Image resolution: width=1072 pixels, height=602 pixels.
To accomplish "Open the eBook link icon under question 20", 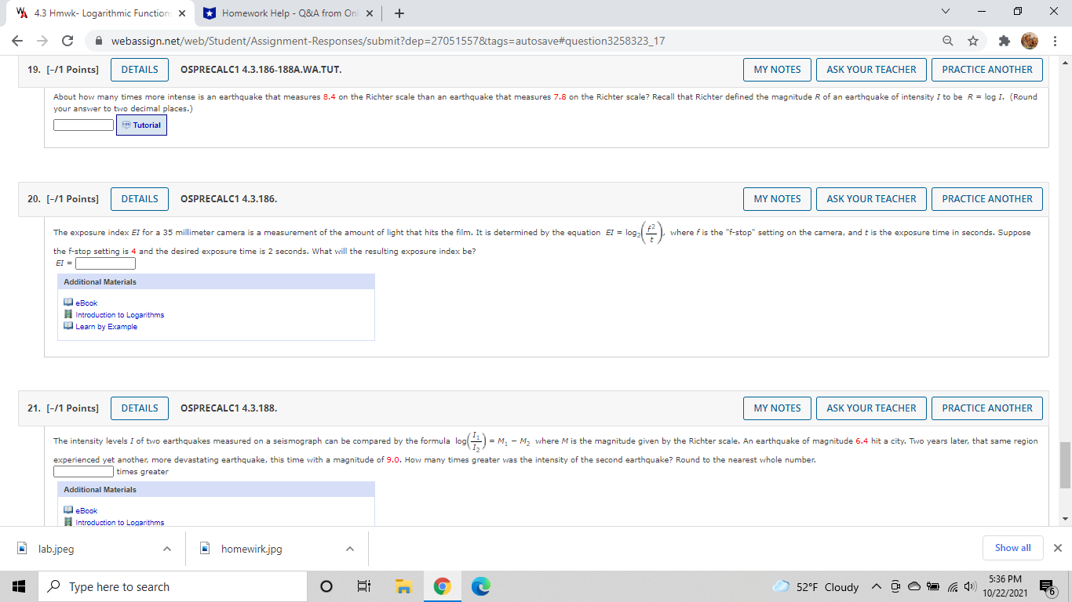I will click(68, 301).
